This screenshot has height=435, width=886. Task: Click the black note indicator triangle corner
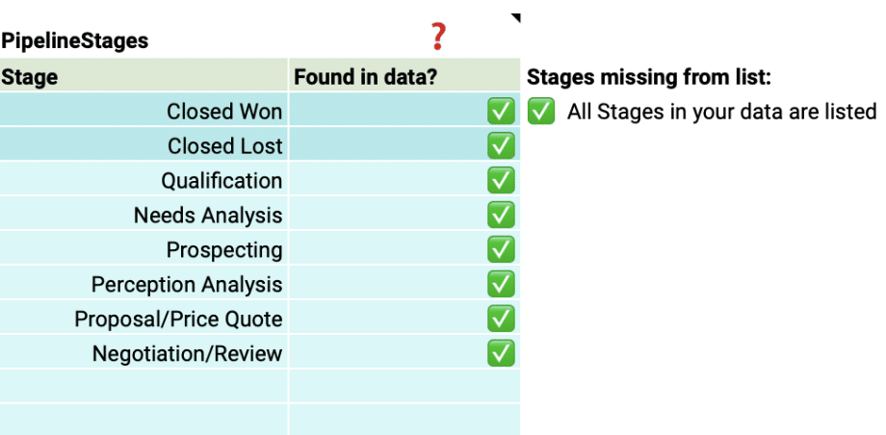pyautogui.click(x=516, y=17)
